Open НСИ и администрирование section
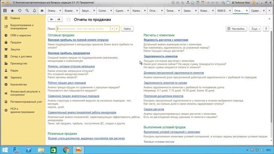This screenshot has width=274, height=154. 23,110
